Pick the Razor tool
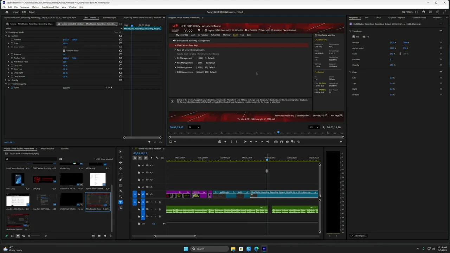The height and width of the screenshot is (253, 450). tap(120, 168)
